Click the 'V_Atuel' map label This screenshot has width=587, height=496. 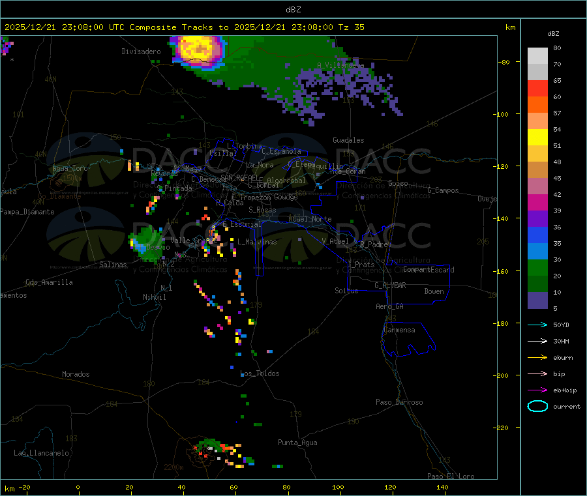click(335, 241)
